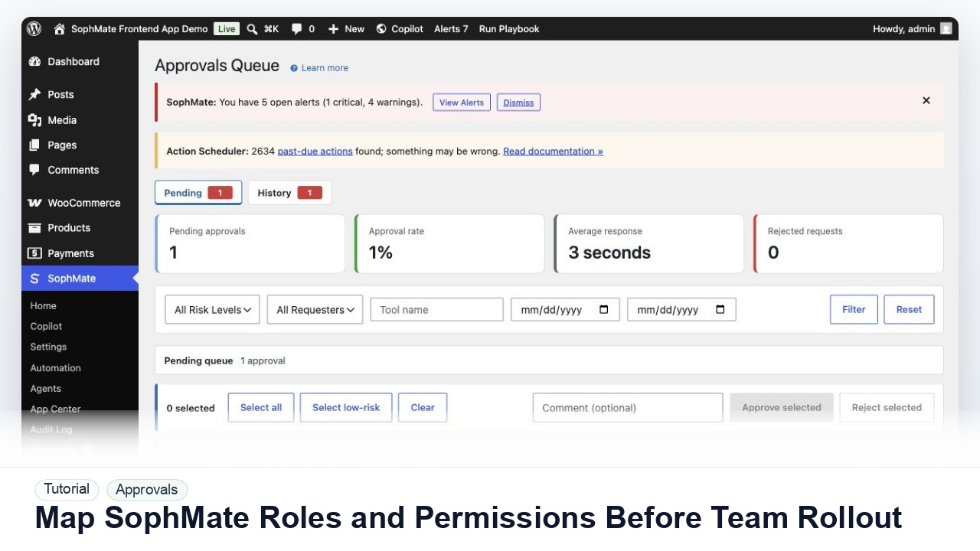
Task: Click the "1 approval" queue count
Action: (263, 360)
